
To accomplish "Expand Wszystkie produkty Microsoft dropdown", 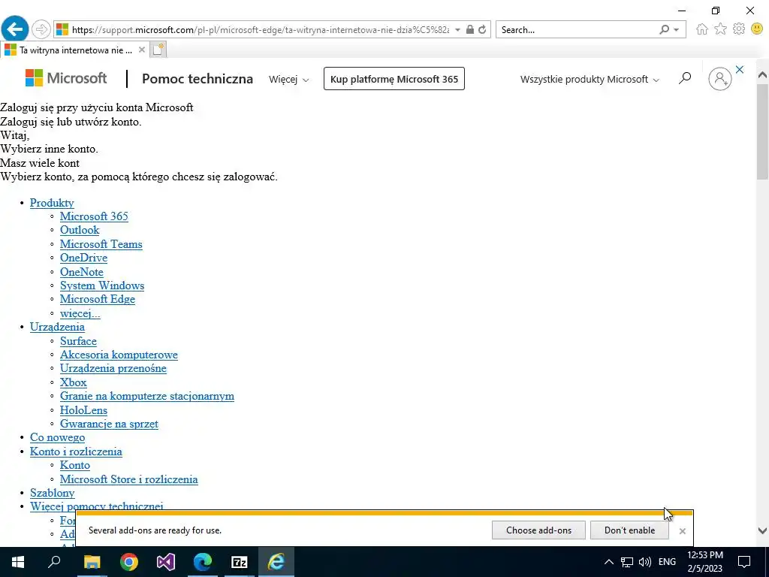I will click(x=590, y=79).
